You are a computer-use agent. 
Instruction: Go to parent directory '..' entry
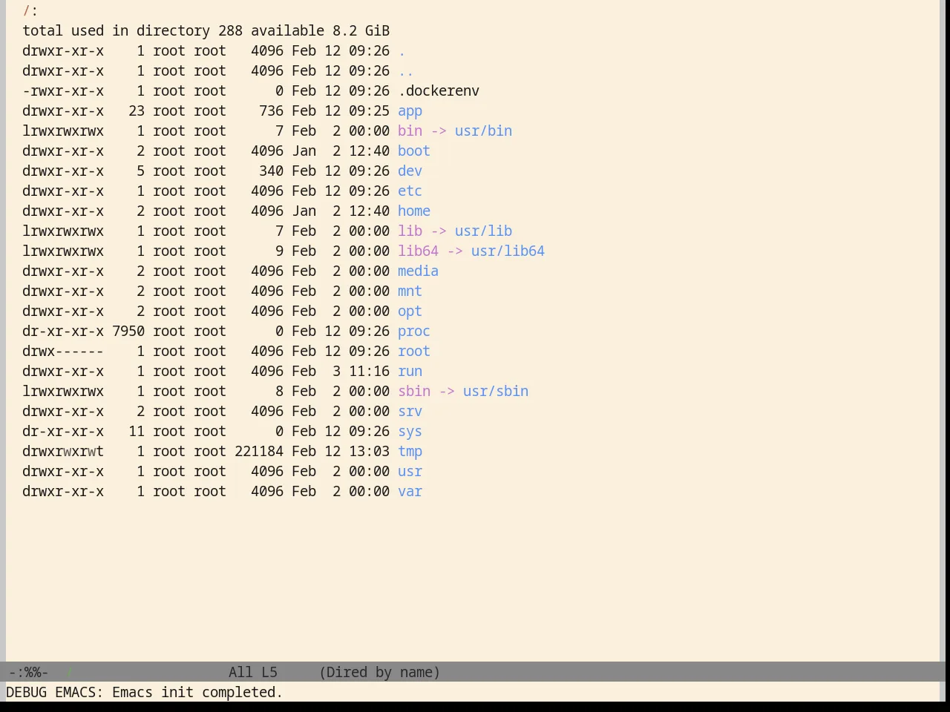pos(406,71)
